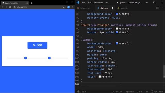Image resolution: width=165 pixels, height=93 pixels.
Task: Close the Double Range Slider browser tab
Action: tap(27, 3)
